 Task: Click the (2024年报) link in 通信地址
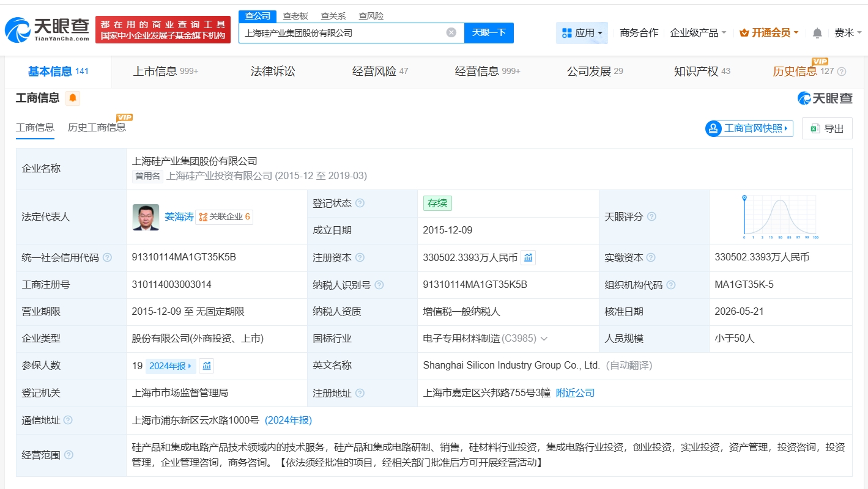coord(288,421)
